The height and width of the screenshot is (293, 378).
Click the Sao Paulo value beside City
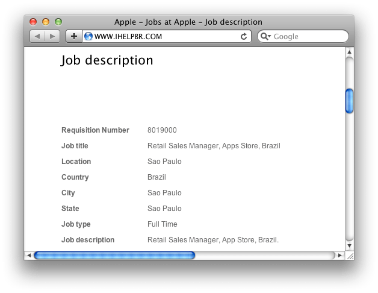tap(164, 193)
